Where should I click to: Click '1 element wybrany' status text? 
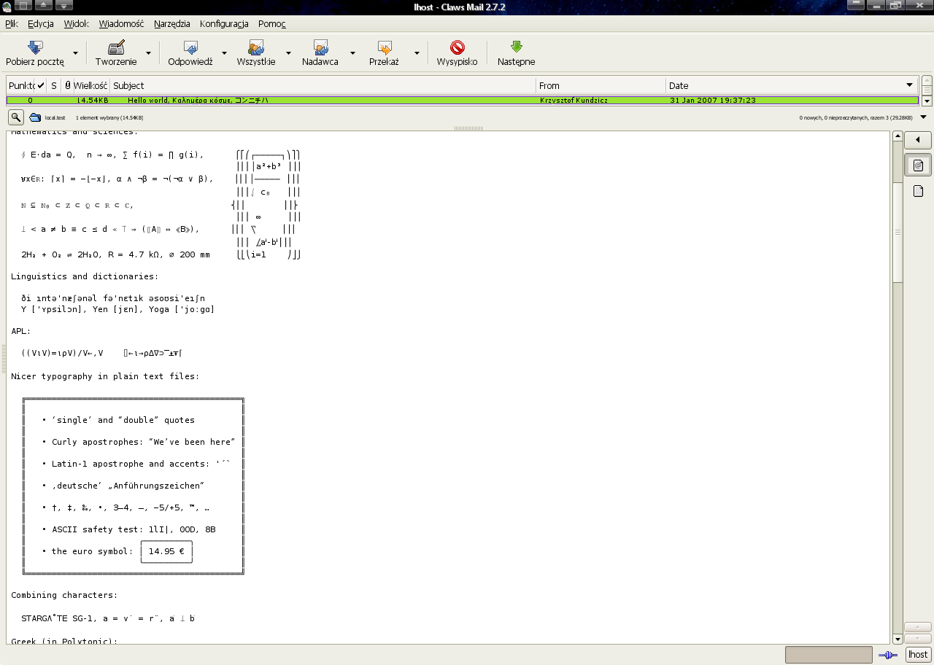[109, 117]
